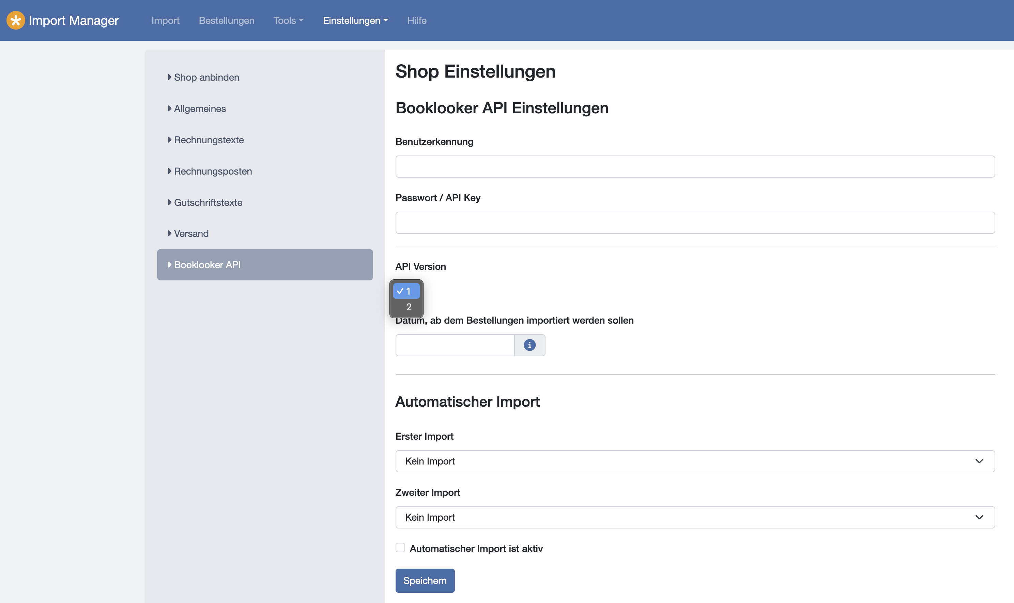This screenshot has width=1014, height=603.
Task: Open Allgemeines settings section
Action: click(x=265, y=109)
